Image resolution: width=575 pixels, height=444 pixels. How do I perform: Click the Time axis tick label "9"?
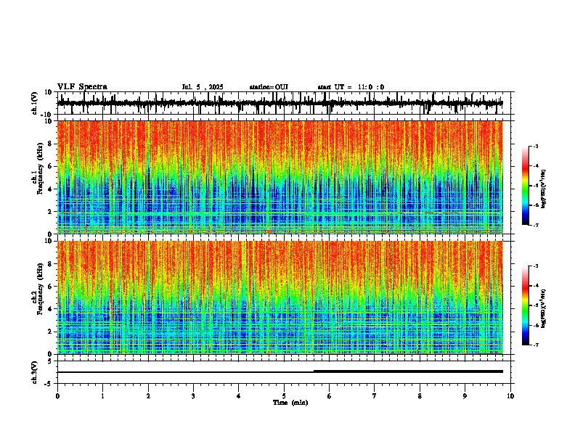[x=465, y=396]
